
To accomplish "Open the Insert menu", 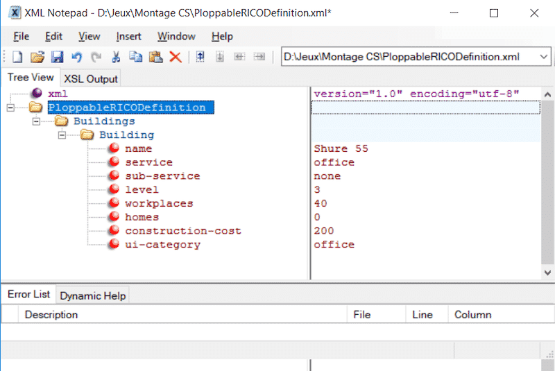I will tap(128, 36).
